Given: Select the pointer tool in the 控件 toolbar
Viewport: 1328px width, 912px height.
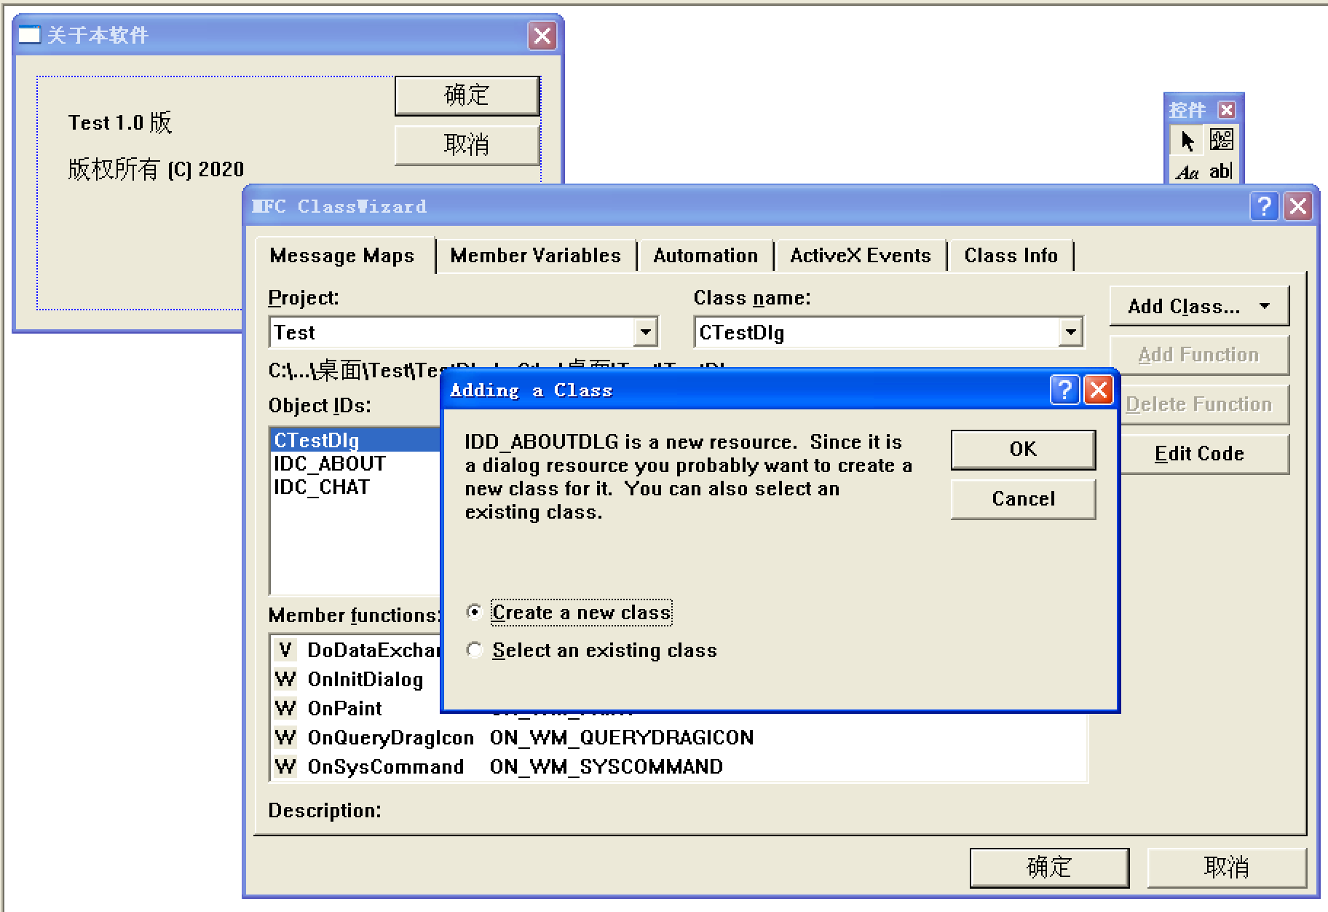Looking at the screenshot, I should click(x=1186, y=140).
